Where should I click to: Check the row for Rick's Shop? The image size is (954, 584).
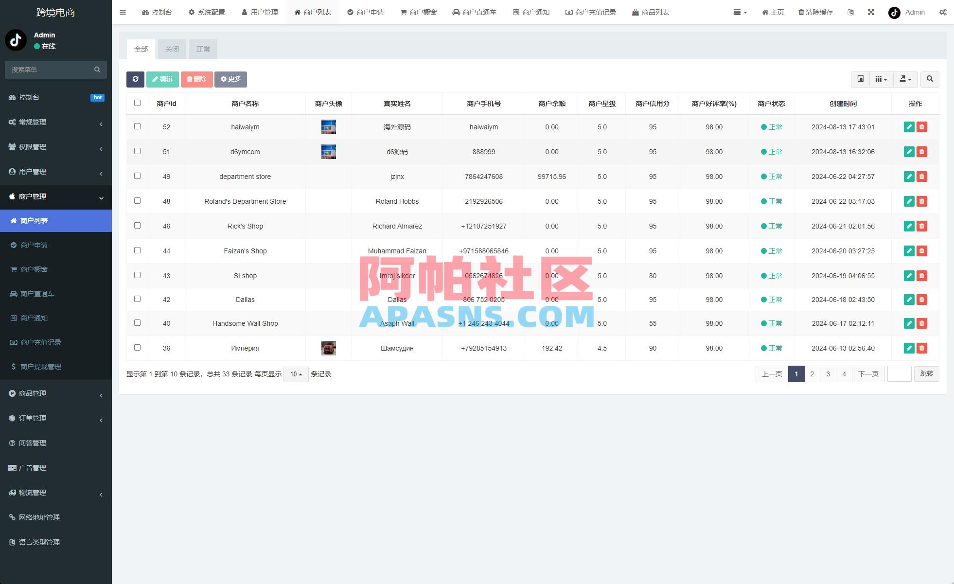pos(137,226)
